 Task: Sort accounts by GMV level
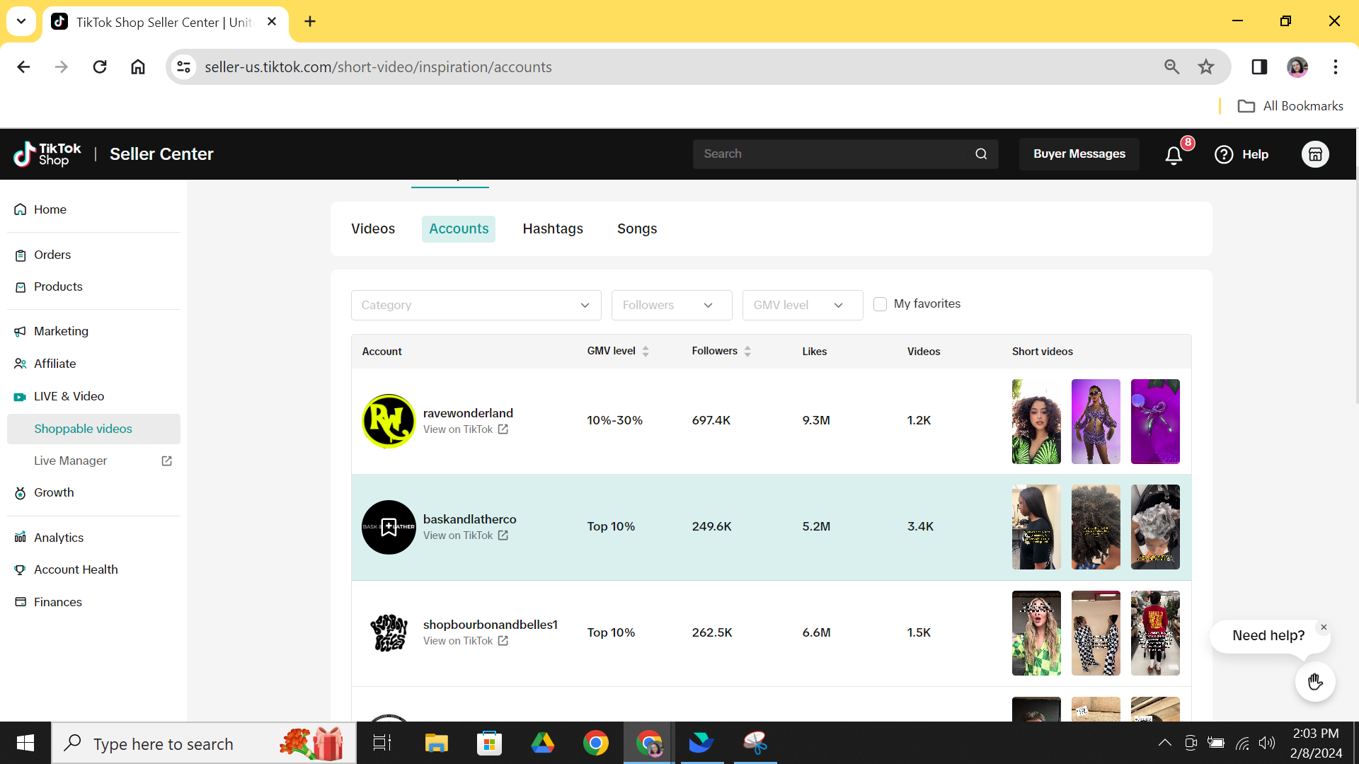pos(646,352)
